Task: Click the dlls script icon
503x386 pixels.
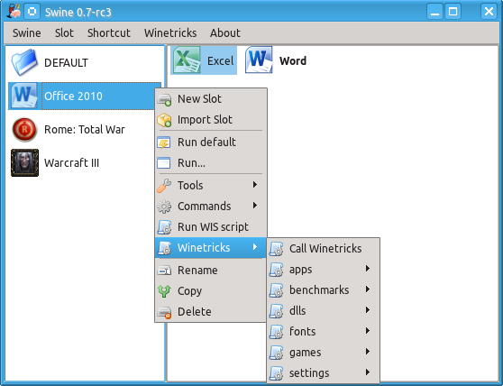Action: (276, 311)
